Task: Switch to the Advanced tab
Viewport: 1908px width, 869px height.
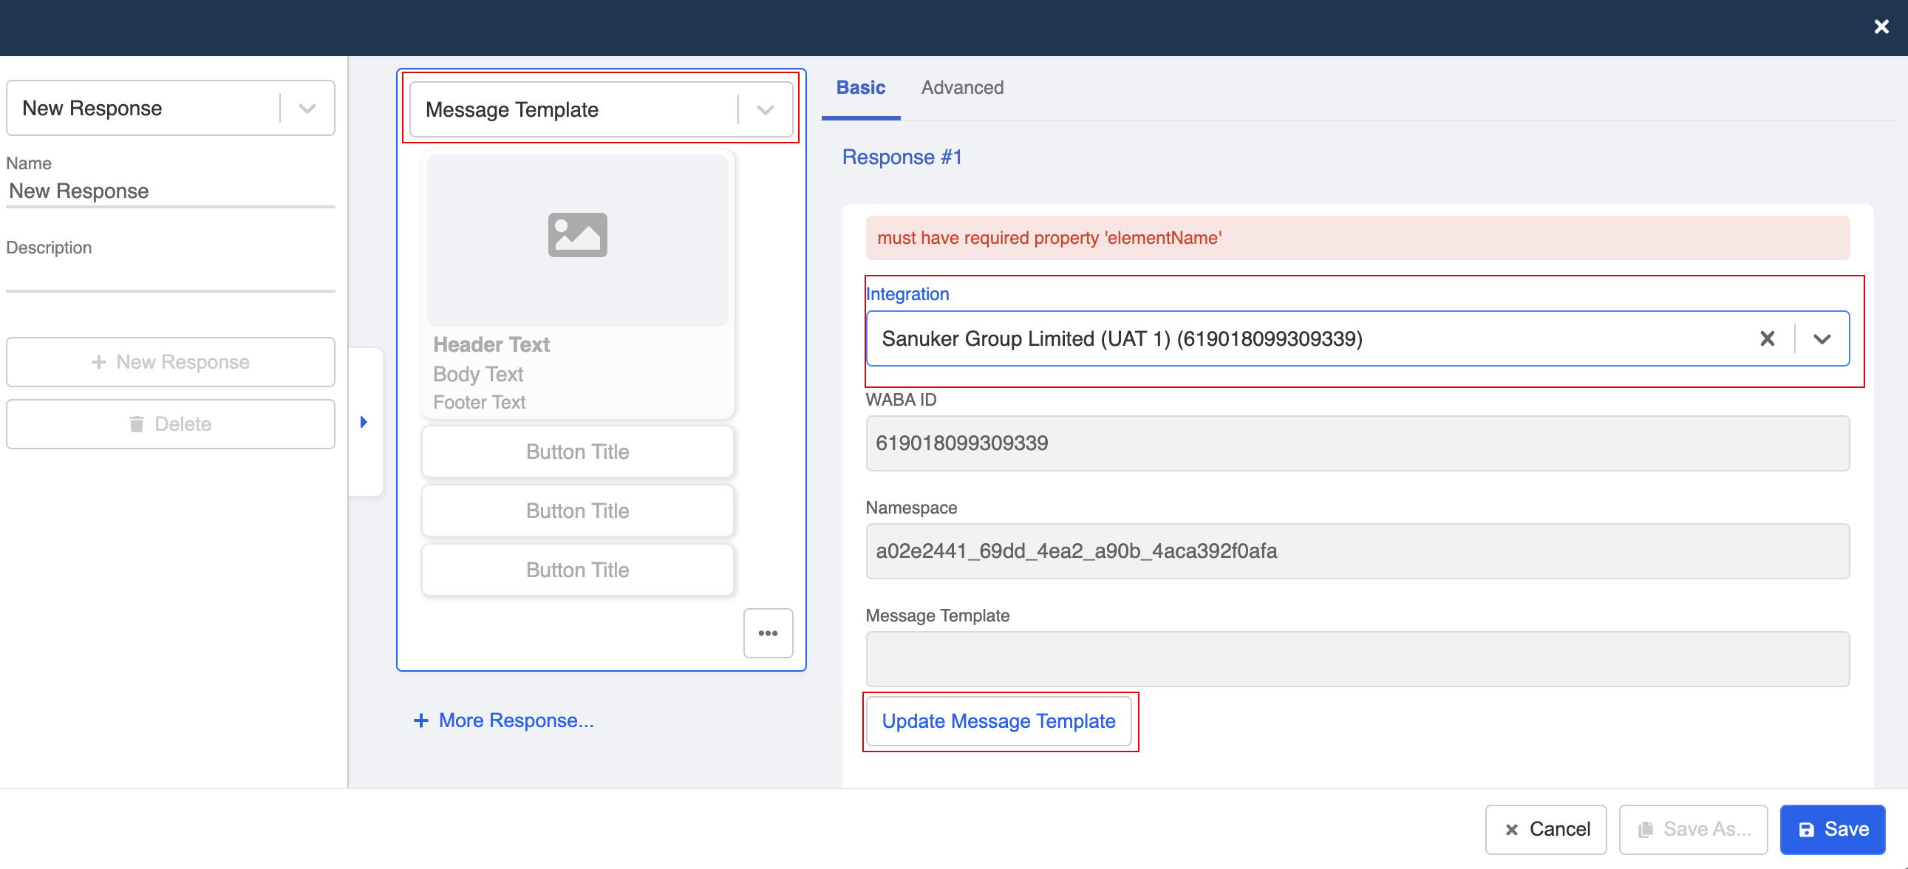Action: (961, 87)
